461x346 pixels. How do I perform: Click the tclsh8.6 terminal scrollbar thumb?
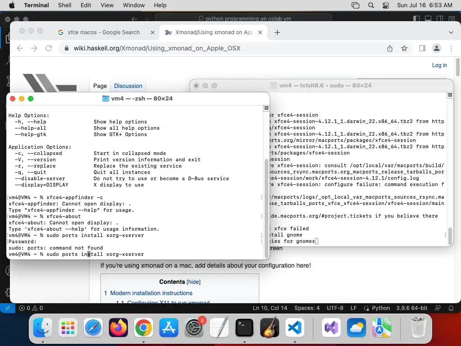pyautogui.click(x=450, y=236)
